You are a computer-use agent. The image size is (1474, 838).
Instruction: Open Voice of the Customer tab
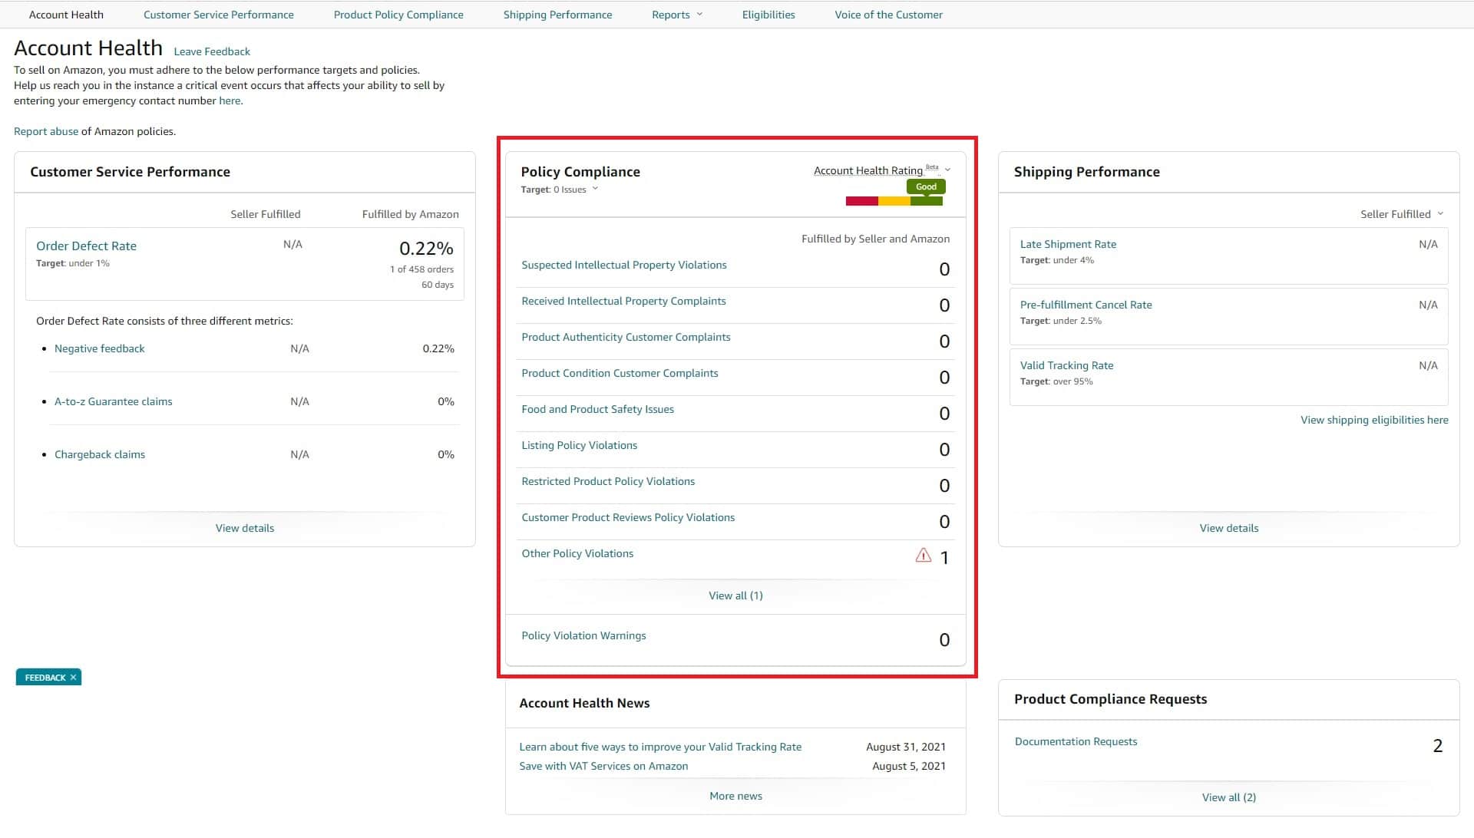(889, 15)
